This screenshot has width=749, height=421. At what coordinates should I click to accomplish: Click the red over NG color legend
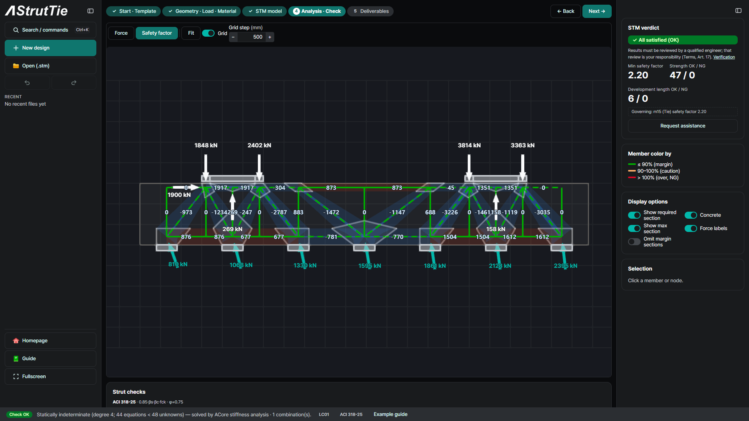[x=653, y=178]
